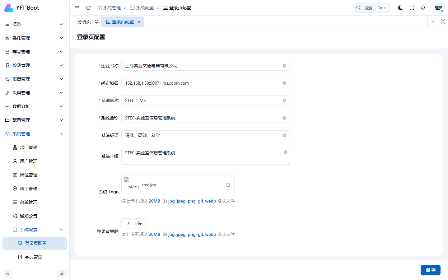Open 角色管理 in the sidebar
Viewport: 448px width, 280px height.
[x=35, y=189]
